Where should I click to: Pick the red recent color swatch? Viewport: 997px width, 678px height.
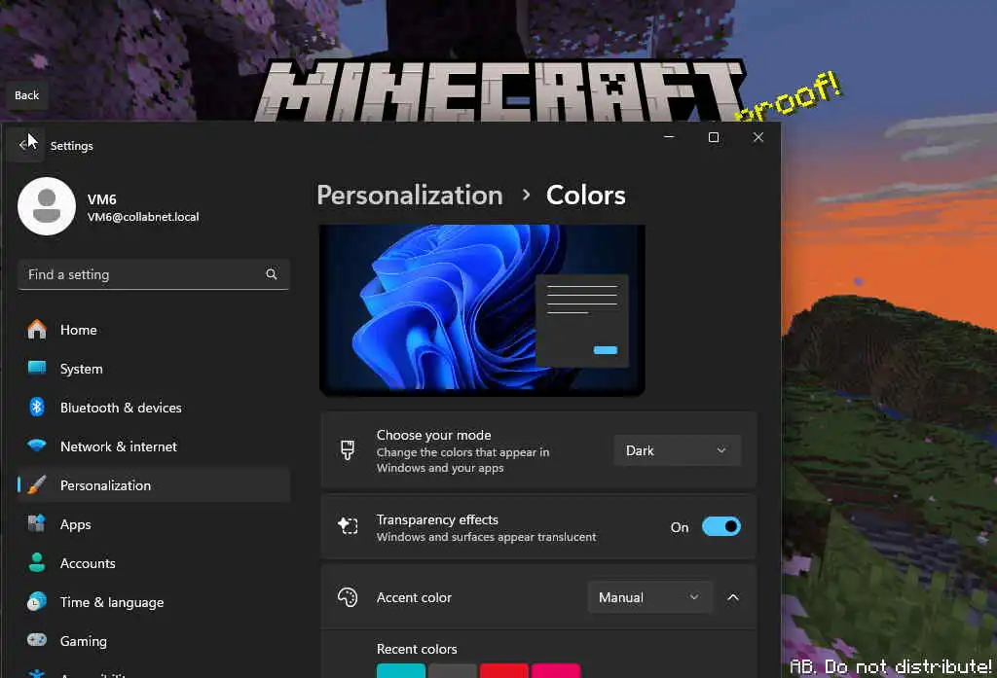tap(504, 670)
